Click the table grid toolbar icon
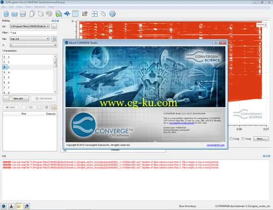This screenshot has height=210, width=273. 75,14
